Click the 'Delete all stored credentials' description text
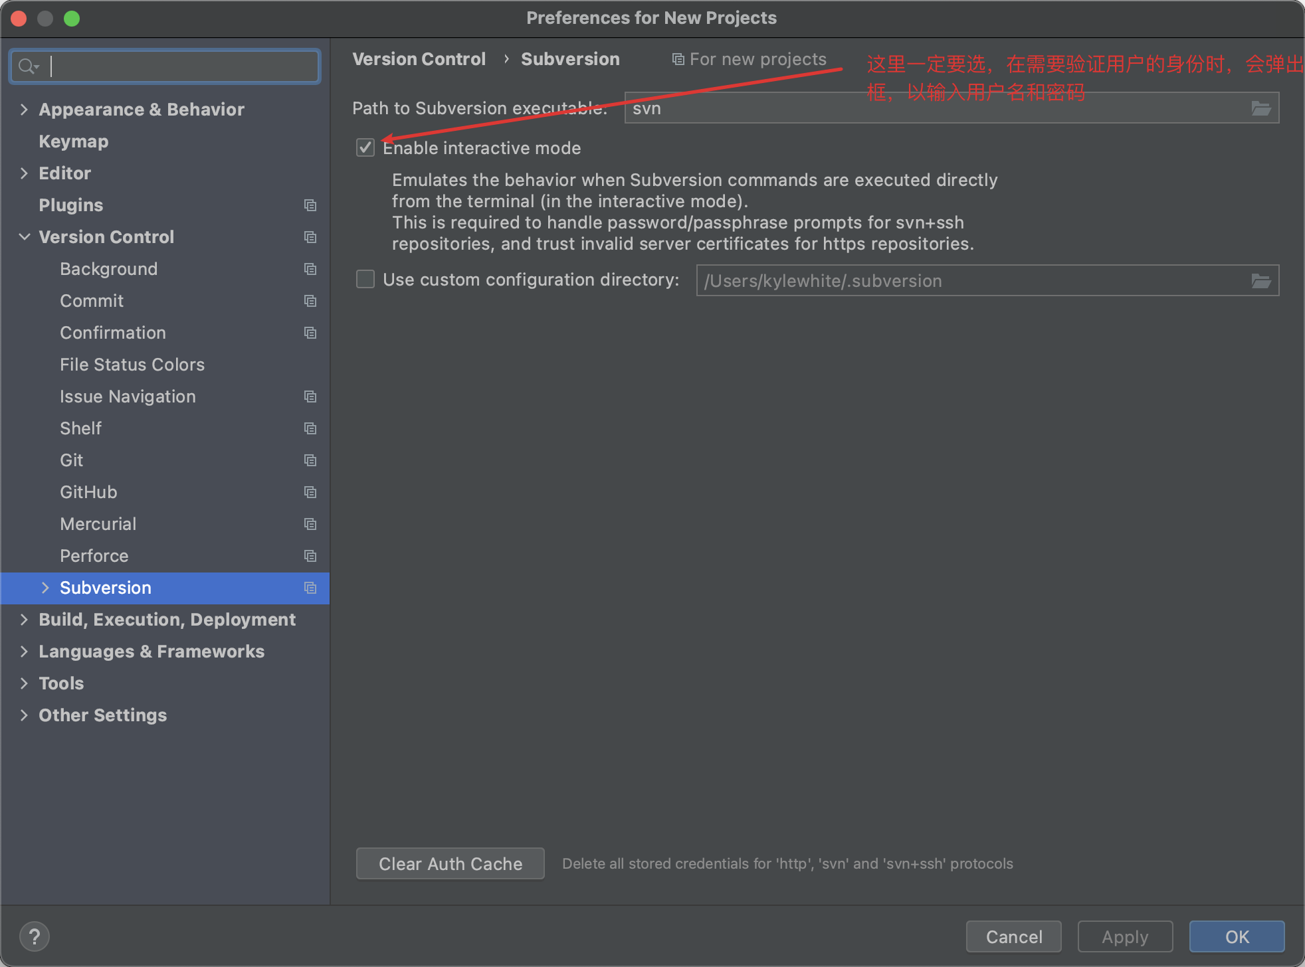This screenshot has height=967, width=1305. click(x=787, y=863)
